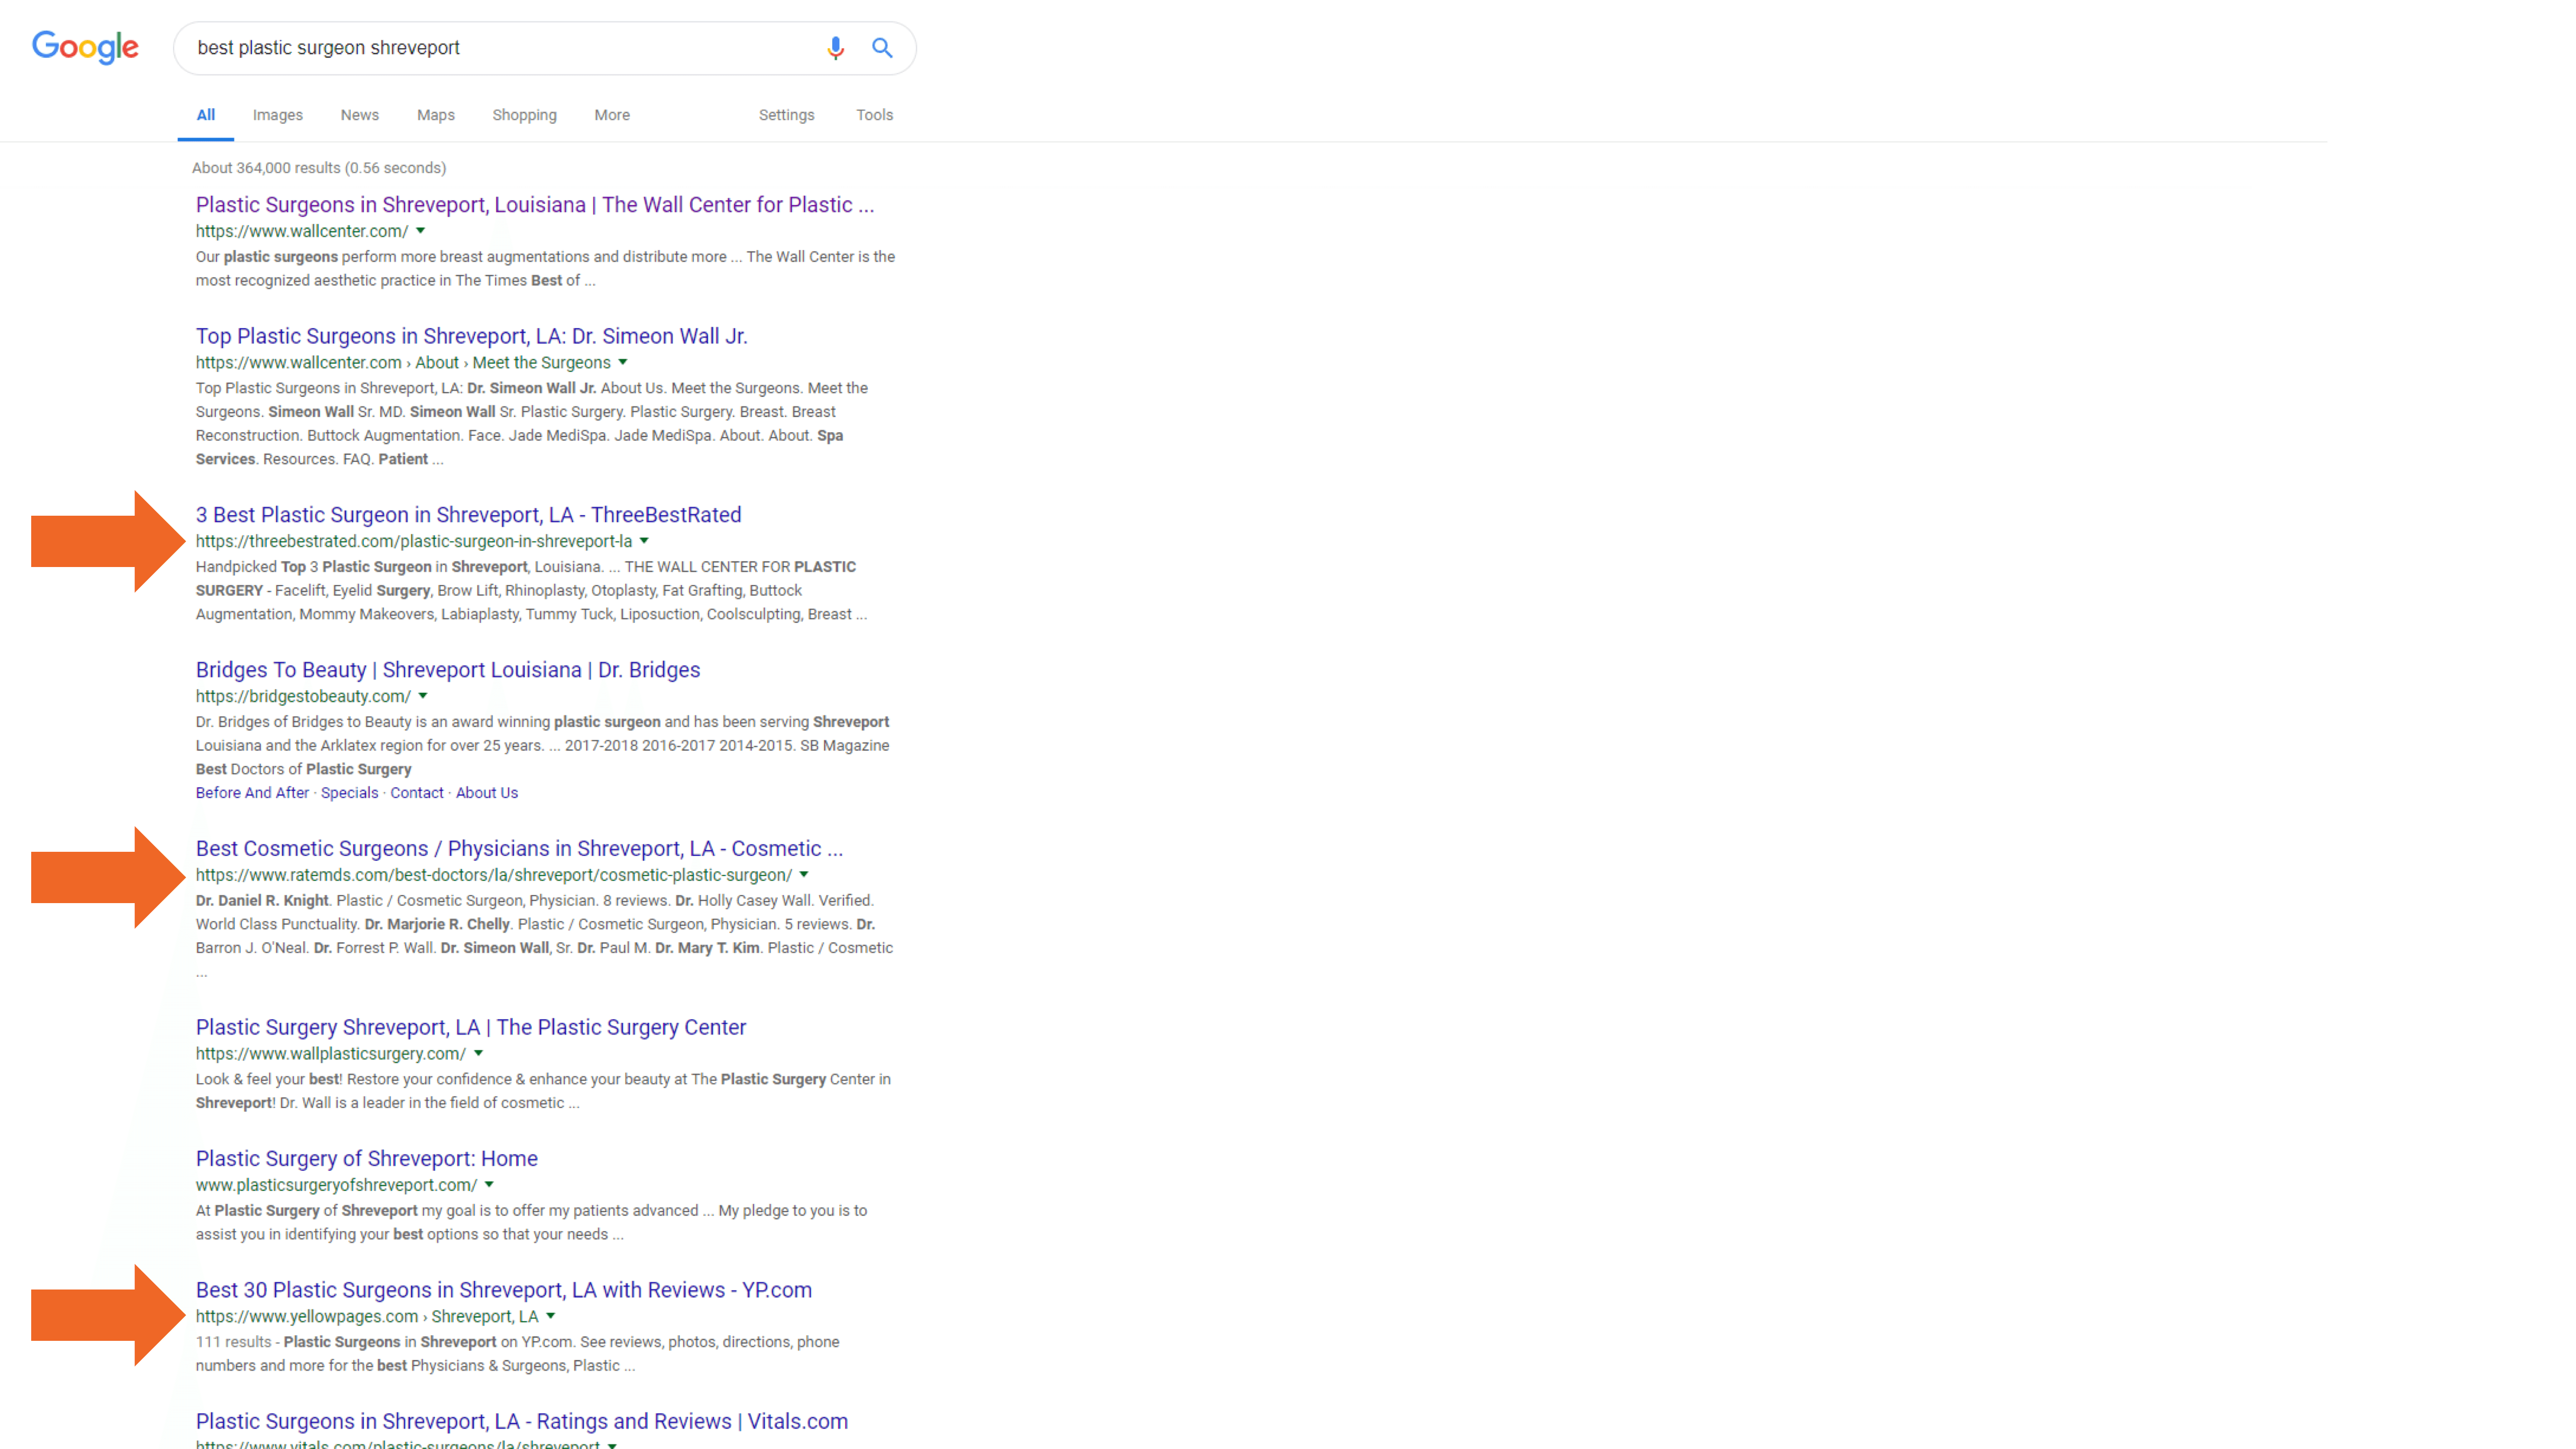Click the magnifying glass search button

(x=882, y=48)
